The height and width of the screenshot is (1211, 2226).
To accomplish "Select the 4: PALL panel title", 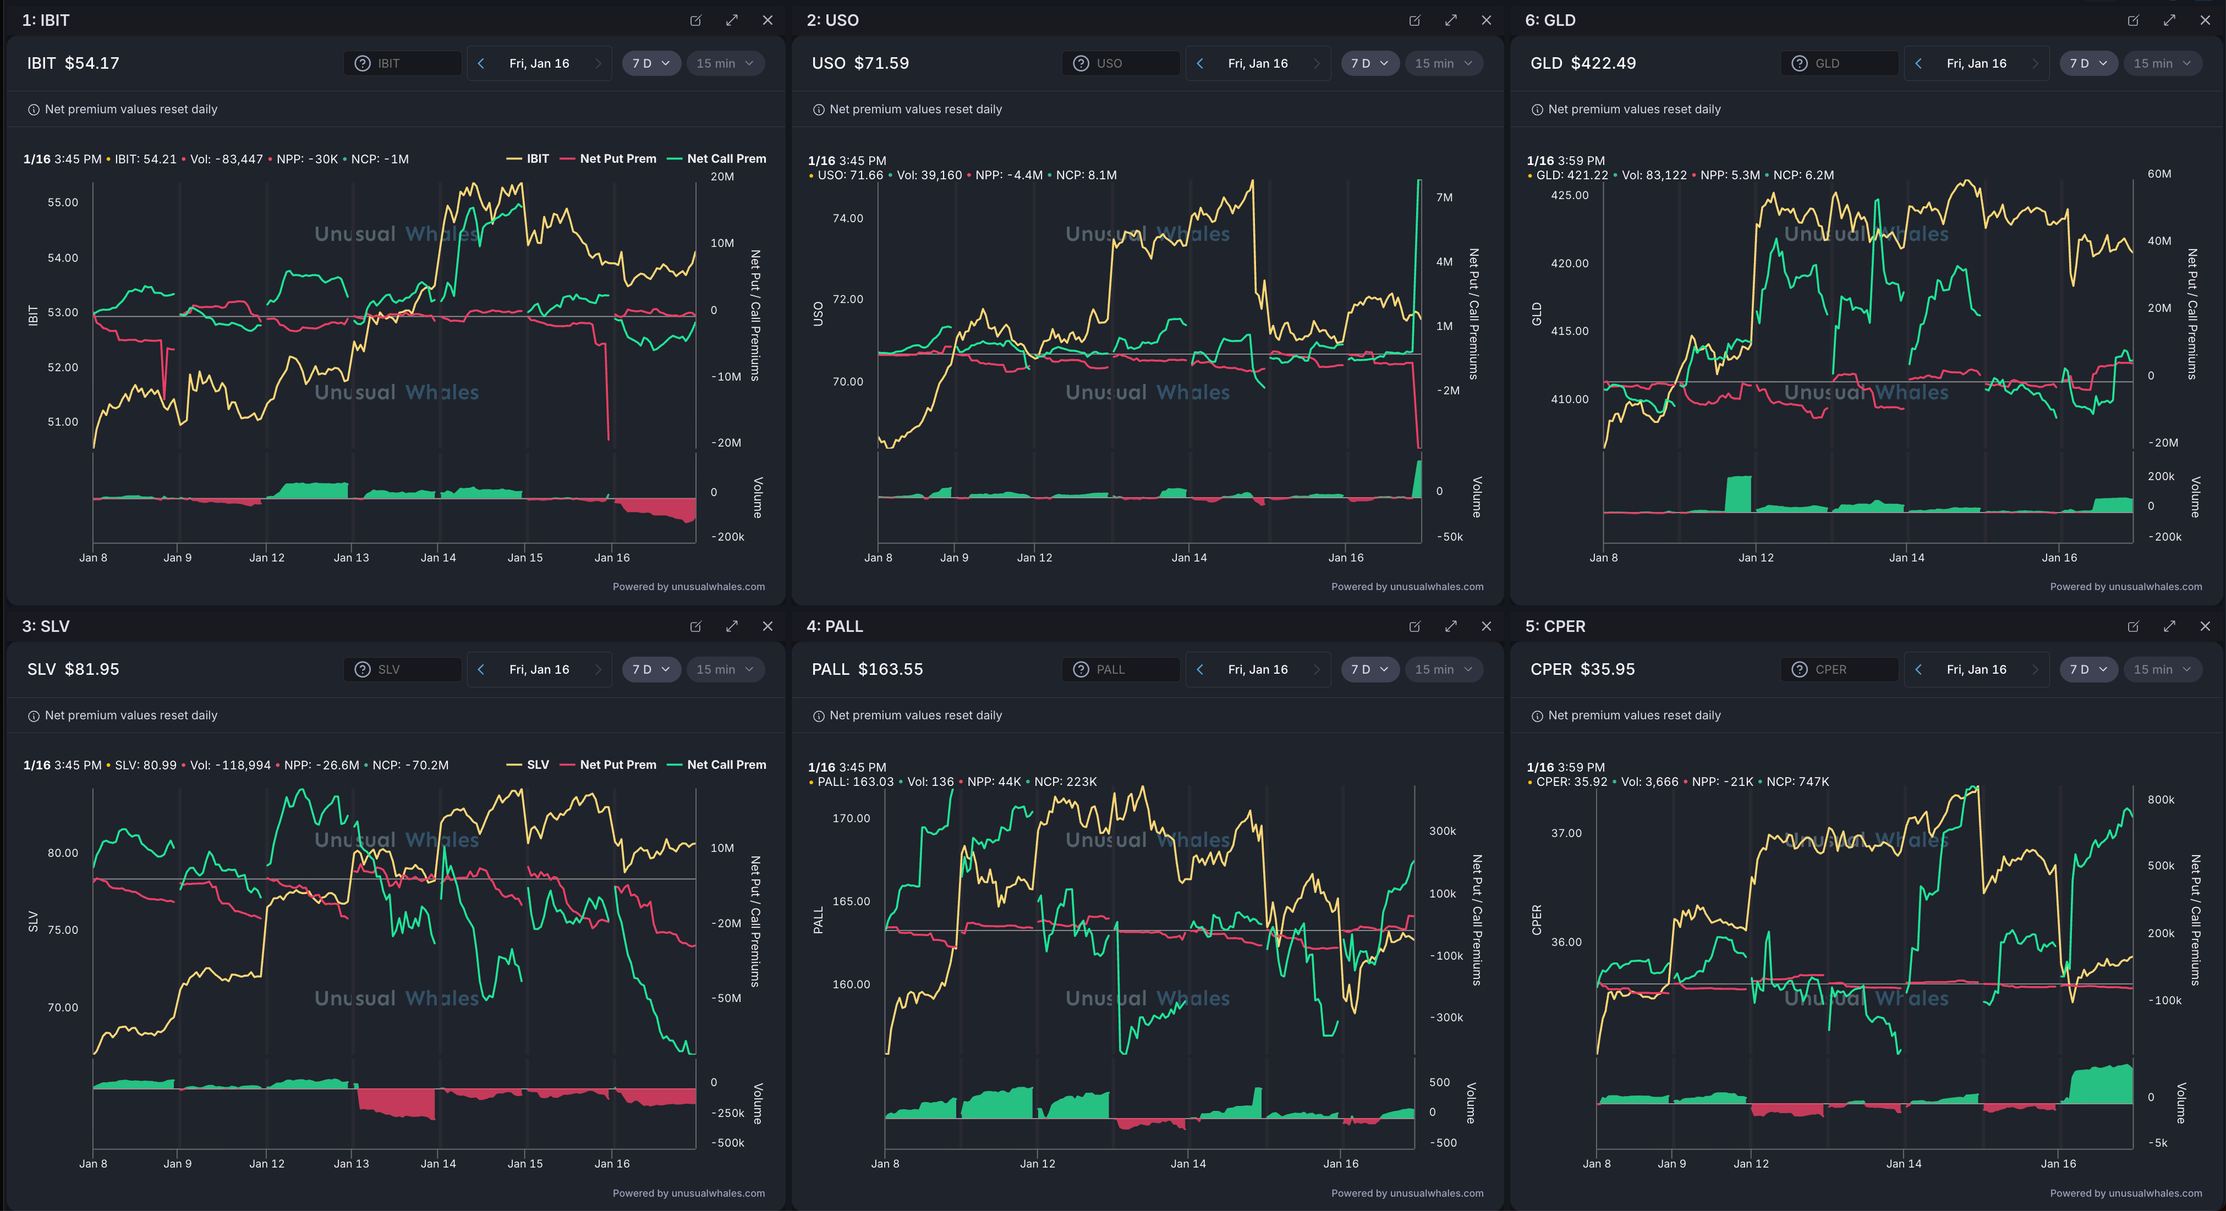I will [x=834, y=626].
